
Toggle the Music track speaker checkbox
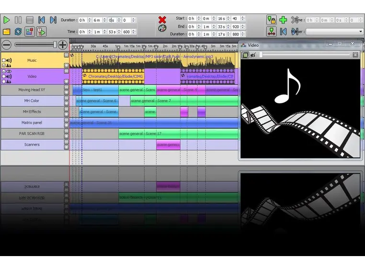pyautogui.click(x=4, y=60)
